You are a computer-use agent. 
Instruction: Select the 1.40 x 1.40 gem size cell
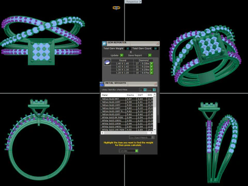click(x=122, y=64)
